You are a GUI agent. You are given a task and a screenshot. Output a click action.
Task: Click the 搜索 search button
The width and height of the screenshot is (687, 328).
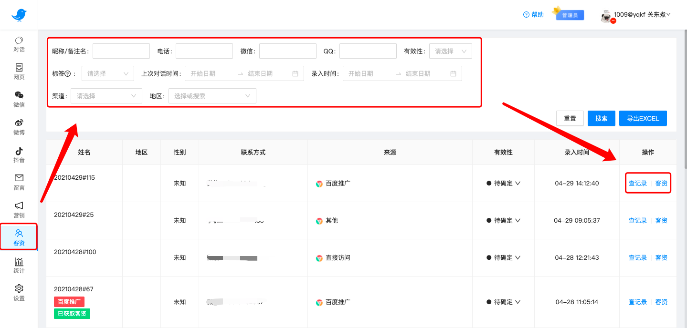601,118
